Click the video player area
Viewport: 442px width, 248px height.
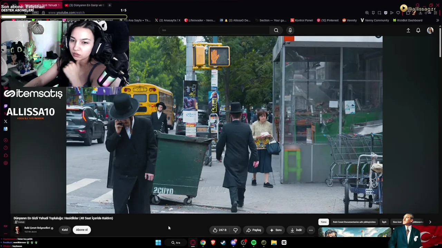[224, 125]
